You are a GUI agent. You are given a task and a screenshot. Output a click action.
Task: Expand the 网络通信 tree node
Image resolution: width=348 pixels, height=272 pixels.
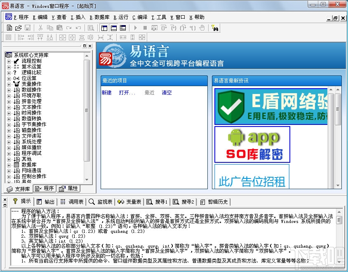coord(9,171)
